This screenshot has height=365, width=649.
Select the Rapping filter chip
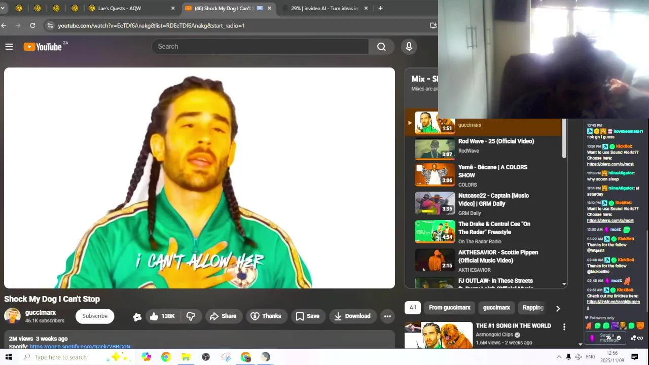coord(533,308)
